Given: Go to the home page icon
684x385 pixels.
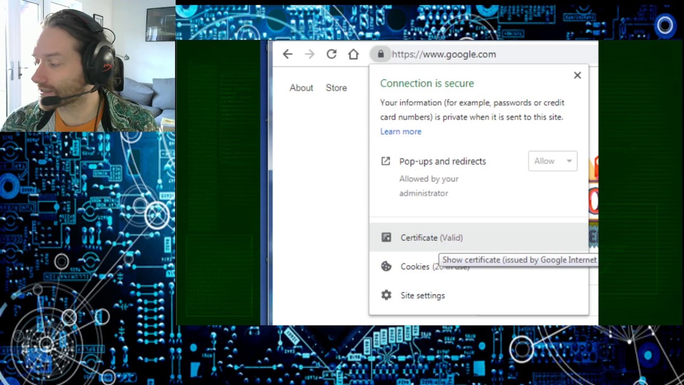Looking at the screenshot, I should tap(353, 54).
